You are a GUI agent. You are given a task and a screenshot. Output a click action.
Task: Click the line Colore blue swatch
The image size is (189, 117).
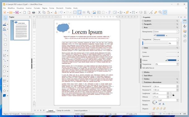point(172,60)
